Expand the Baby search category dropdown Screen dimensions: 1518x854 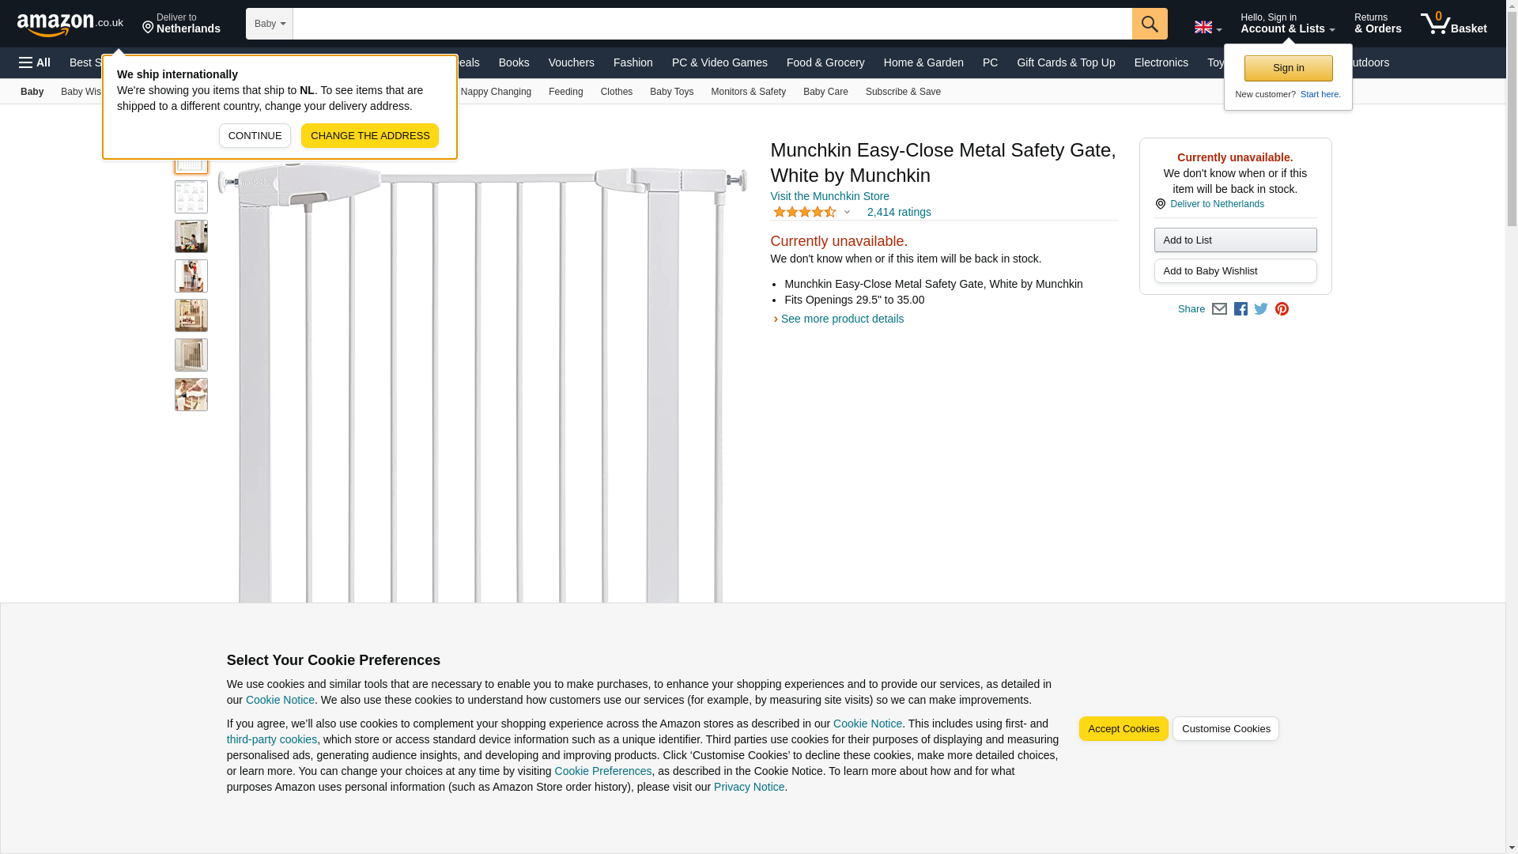coord(270,24)
